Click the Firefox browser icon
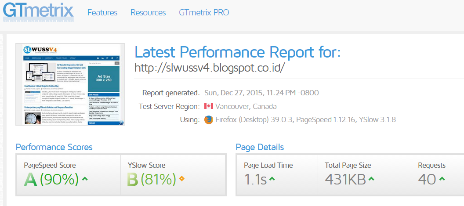This screenshot has width=464, height=206. click(209, 120)
